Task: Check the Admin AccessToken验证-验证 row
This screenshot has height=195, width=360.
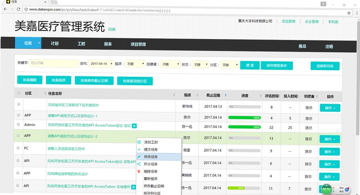Action: (x=18, y=124)
